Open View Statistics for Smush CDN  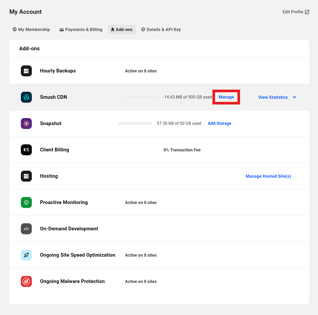click(273, 97)
